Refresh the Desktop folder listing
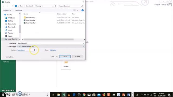 [x=55, y=6]
